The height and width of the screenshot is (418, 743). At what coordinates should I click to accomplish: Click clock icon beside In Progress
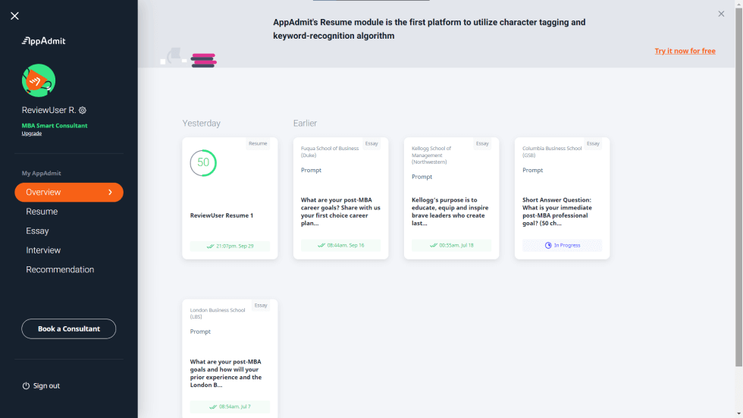[548, 246]
